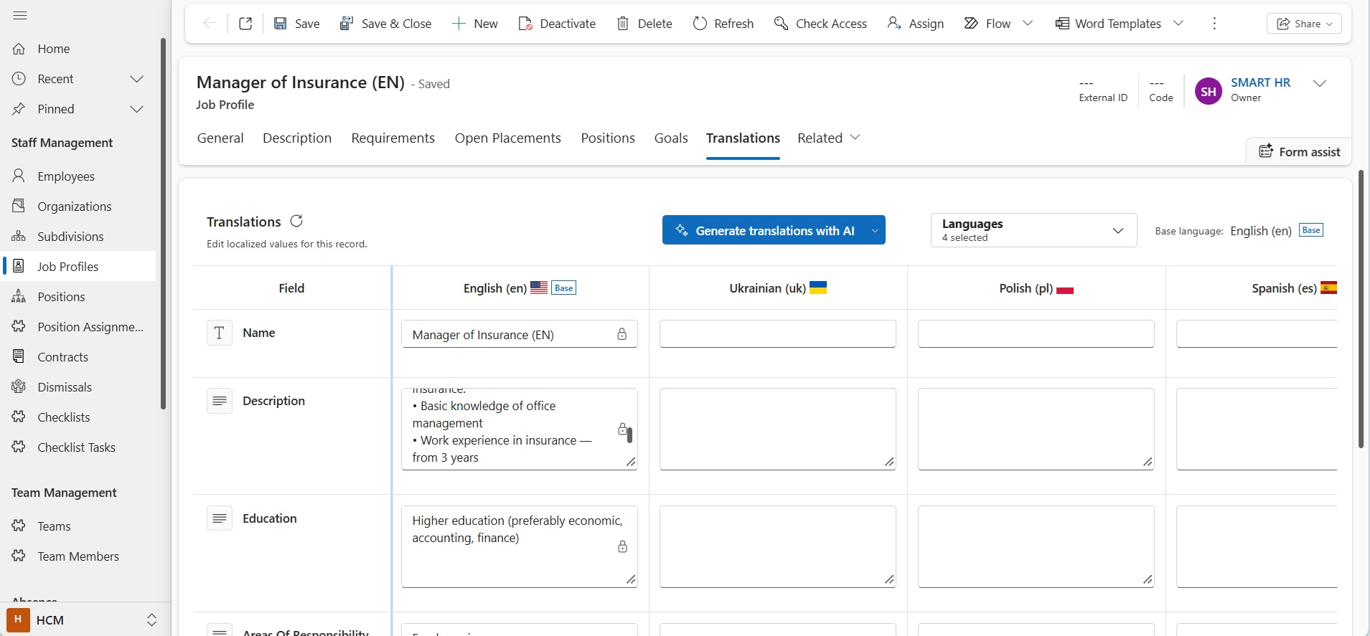Viewport: 1370px width, 636px height.
Task: Delete the current record
Action: click(644, 24)
